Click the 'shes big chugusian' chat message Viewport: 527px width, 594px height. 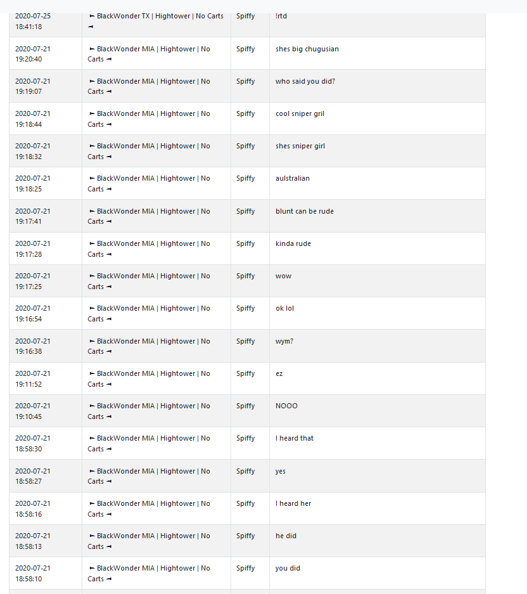click(x=307, y=49)
